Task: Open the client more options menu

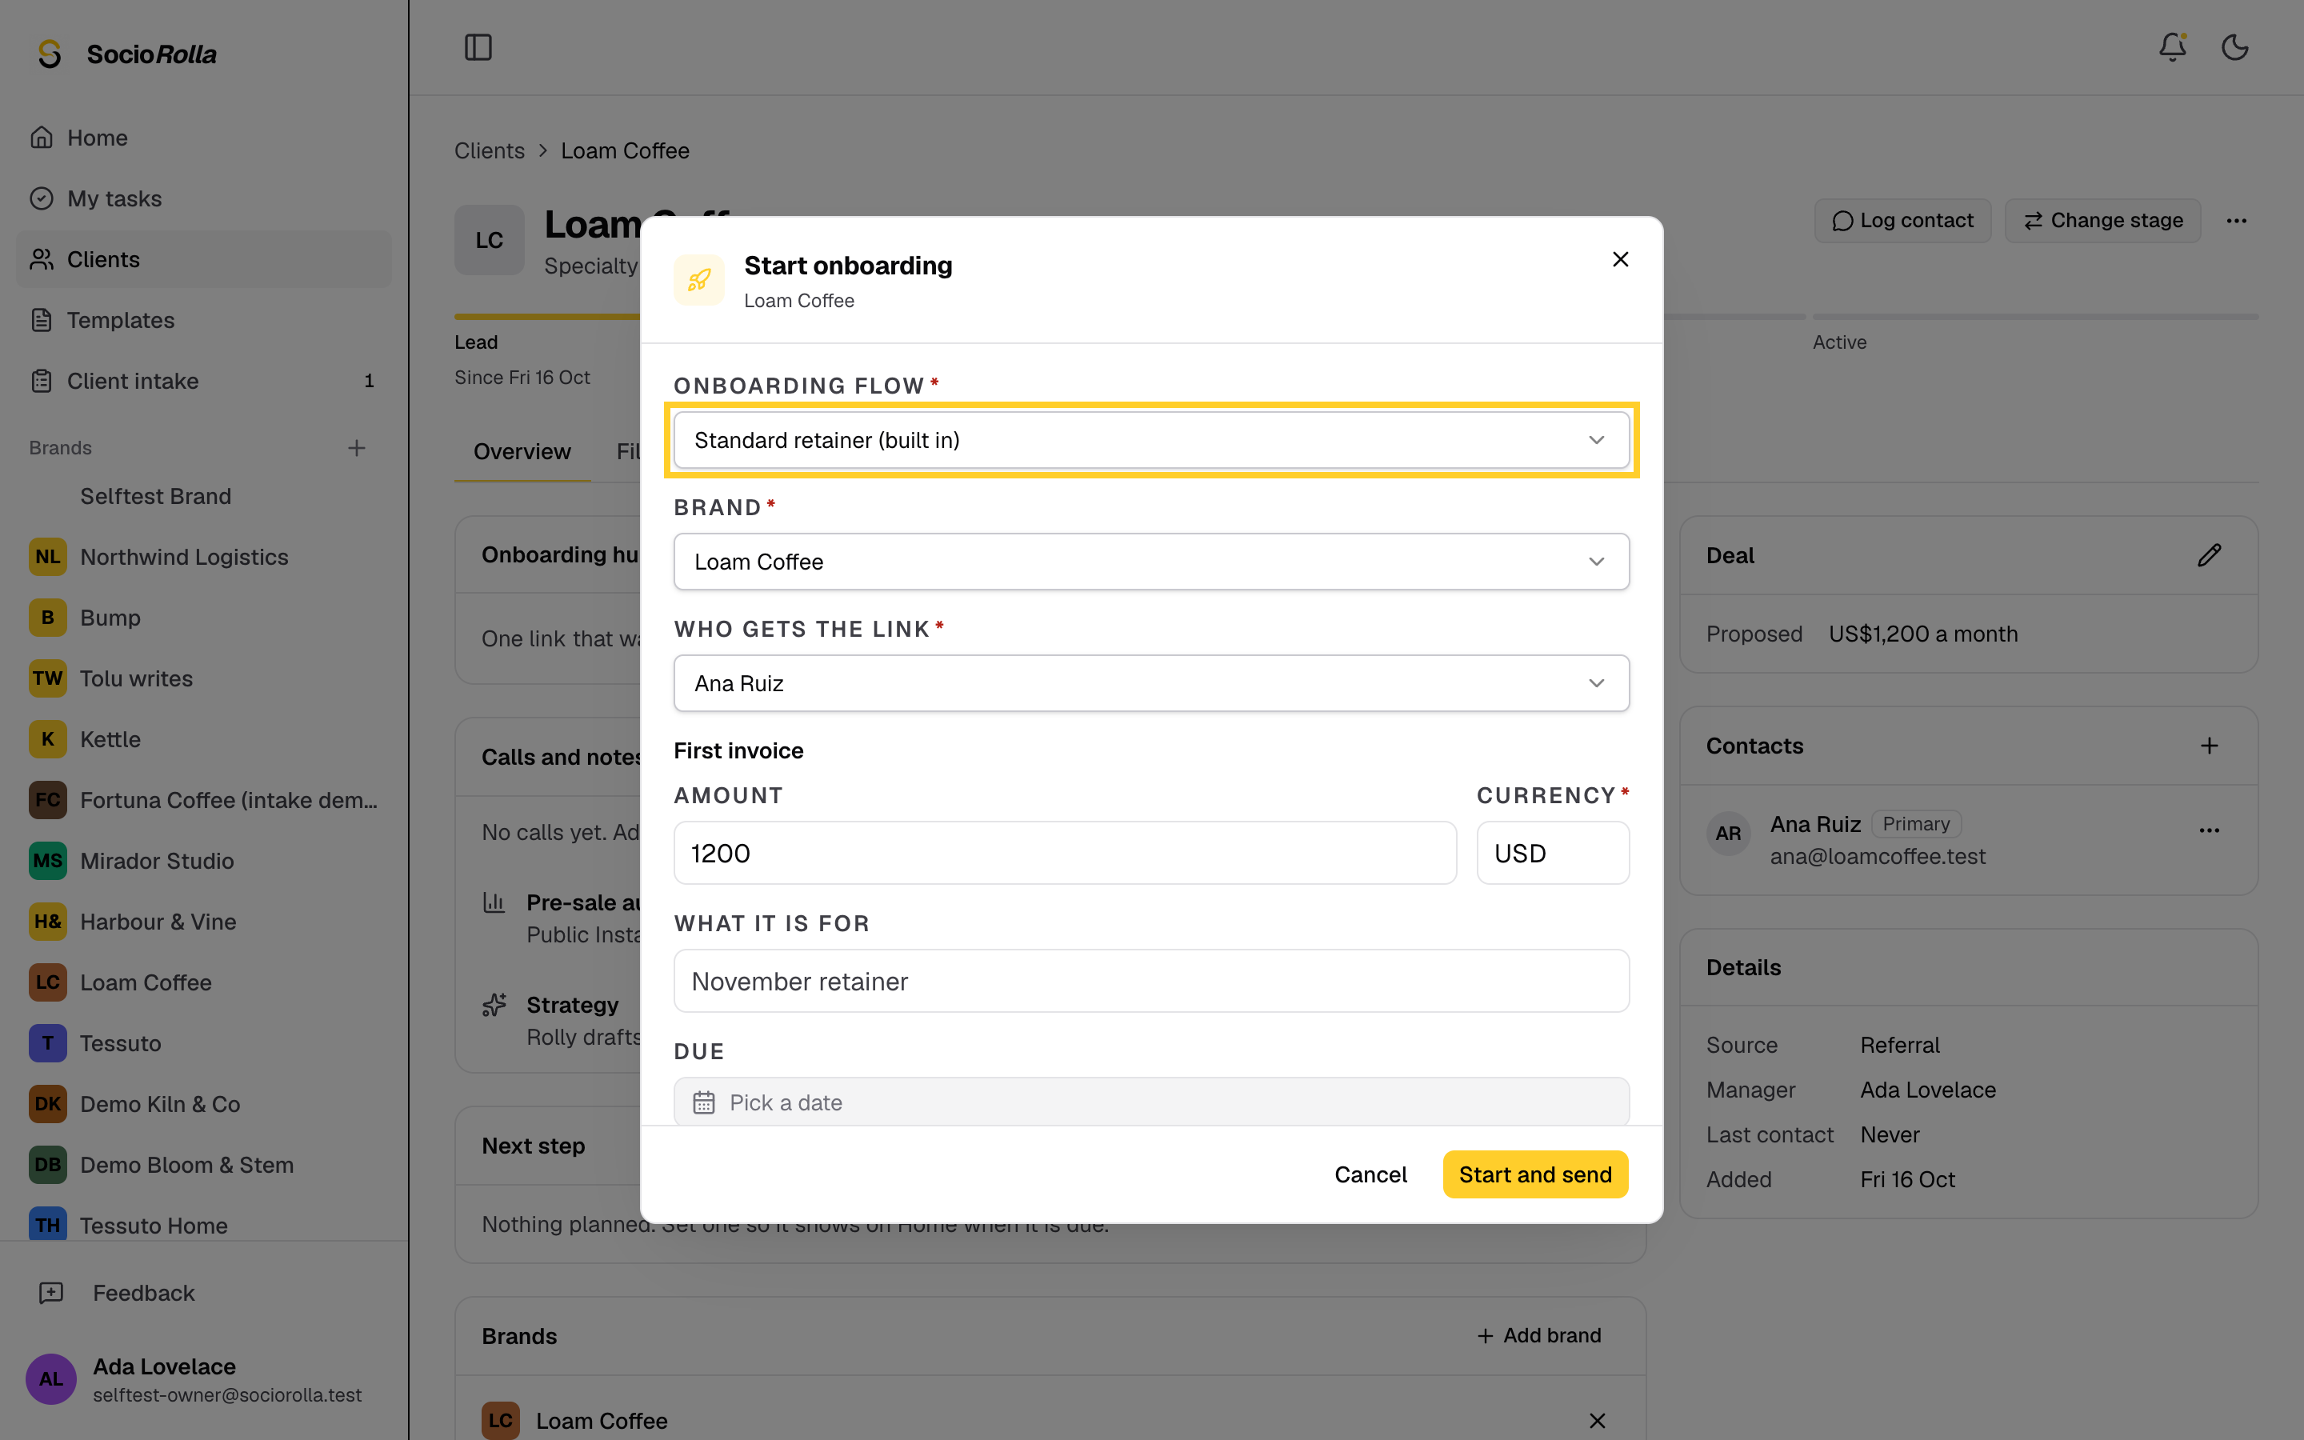Action: 2237,221
